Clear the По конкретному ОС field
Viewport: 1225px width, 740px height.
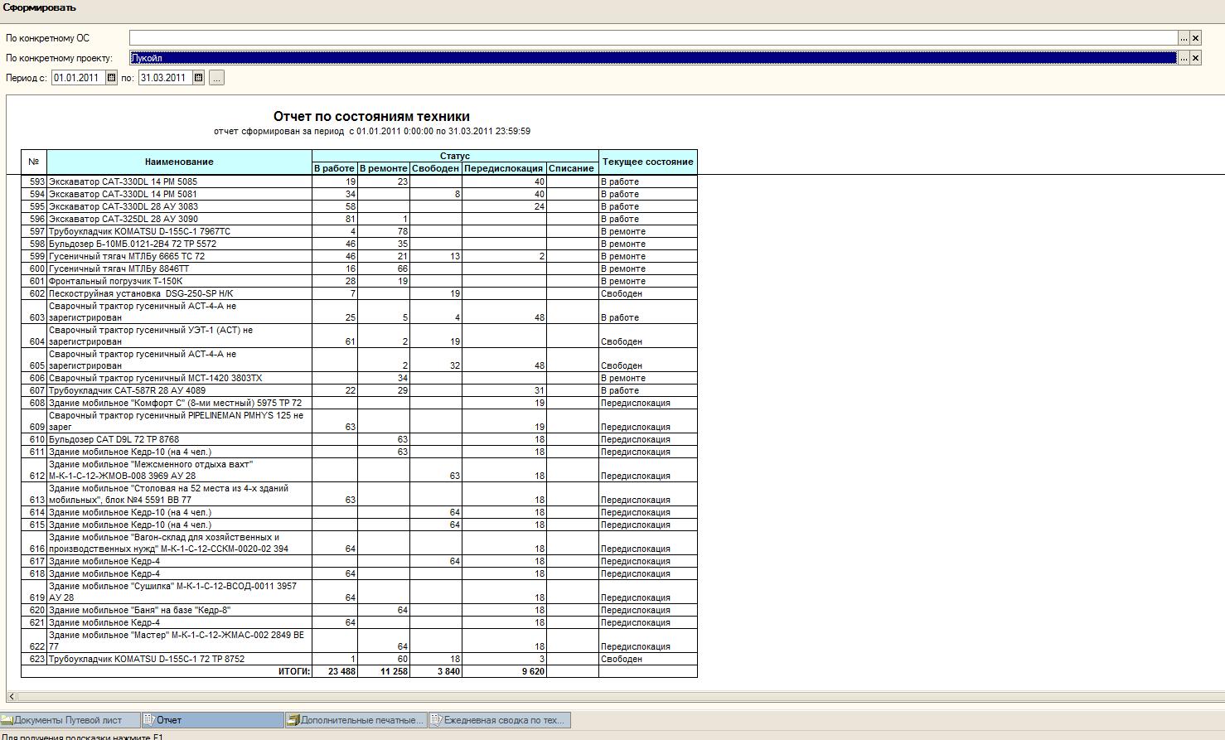(x=1195, y=38)
